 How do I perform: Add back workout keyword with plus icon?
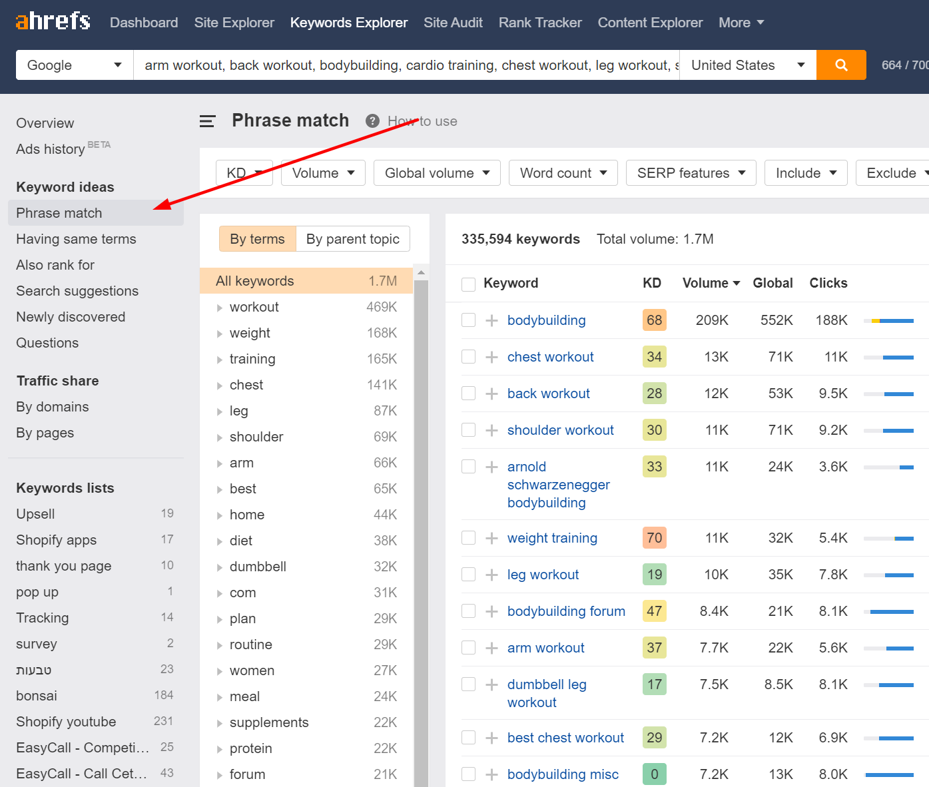[x=491, y=393]
